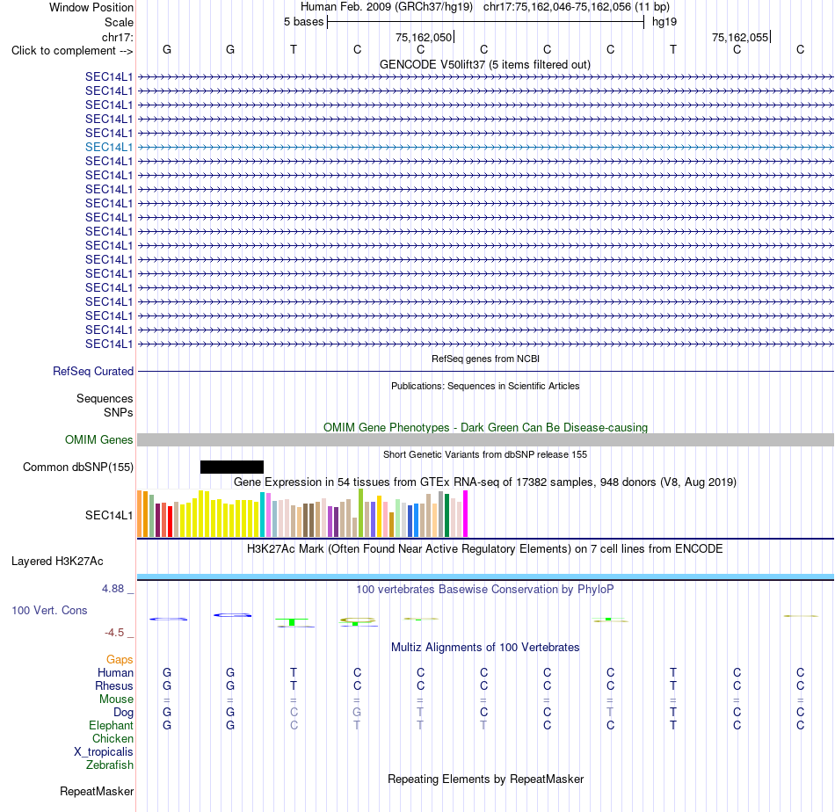Click the gray OMIM Genes bar
Image resolution: width=835 pixels, height=812 pixels.
pos(485,439)
